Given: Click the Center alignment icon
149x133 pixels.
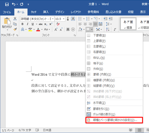Looking at the screenshot, I should coord(85,24).
